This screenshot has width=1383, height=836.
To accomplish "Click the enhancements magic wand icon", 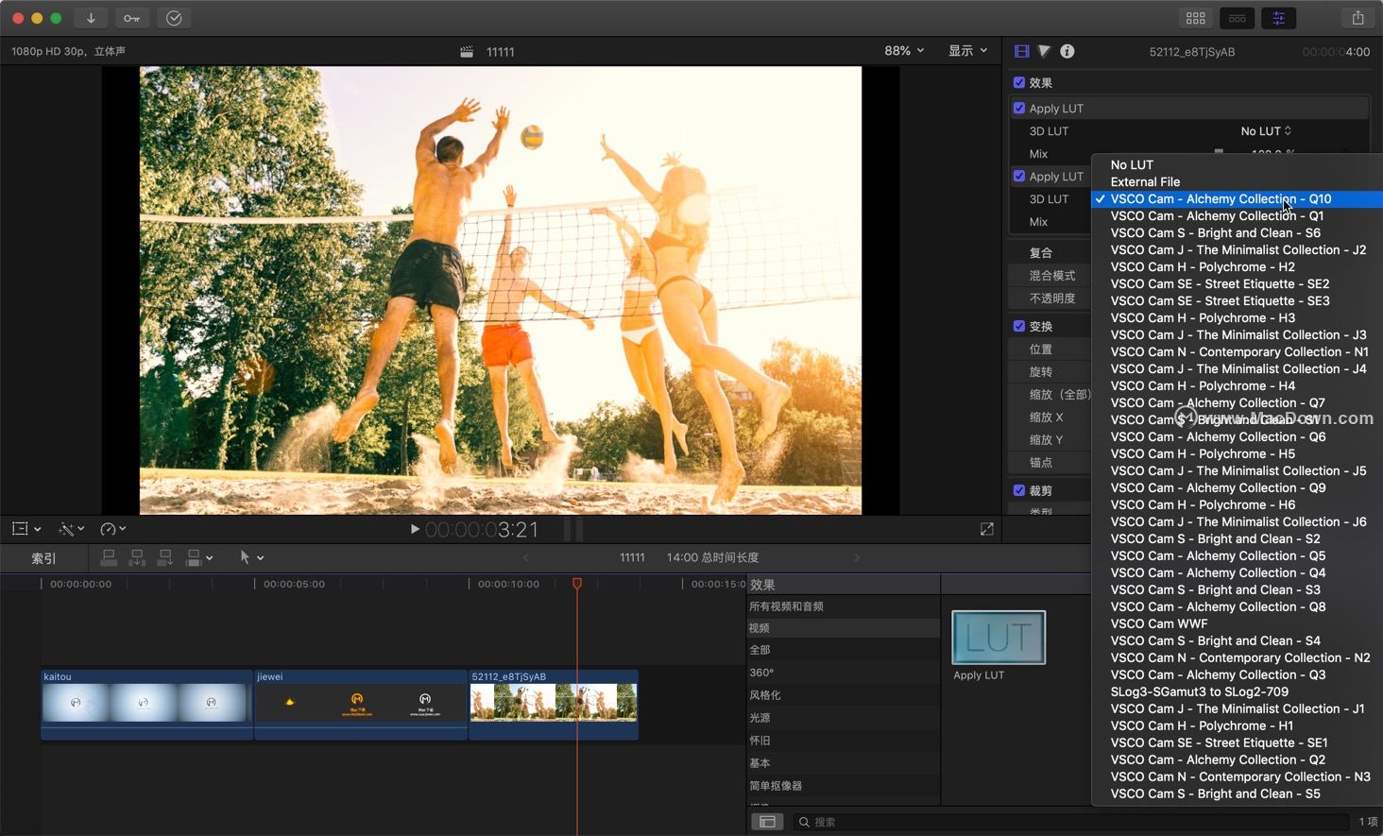I will click(x=66, y=529).
